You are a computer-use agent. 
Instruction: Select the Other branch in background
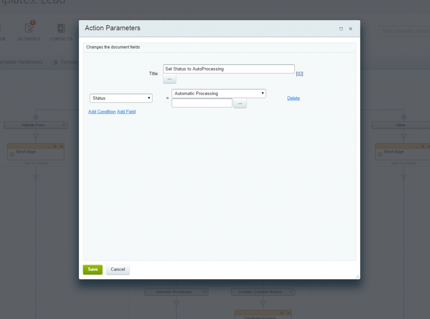coord(401,125)
